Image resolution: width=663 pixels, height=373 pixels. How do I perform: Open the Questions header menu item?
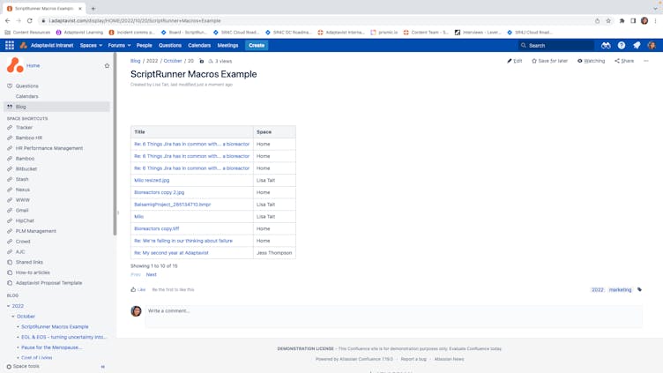170,45
